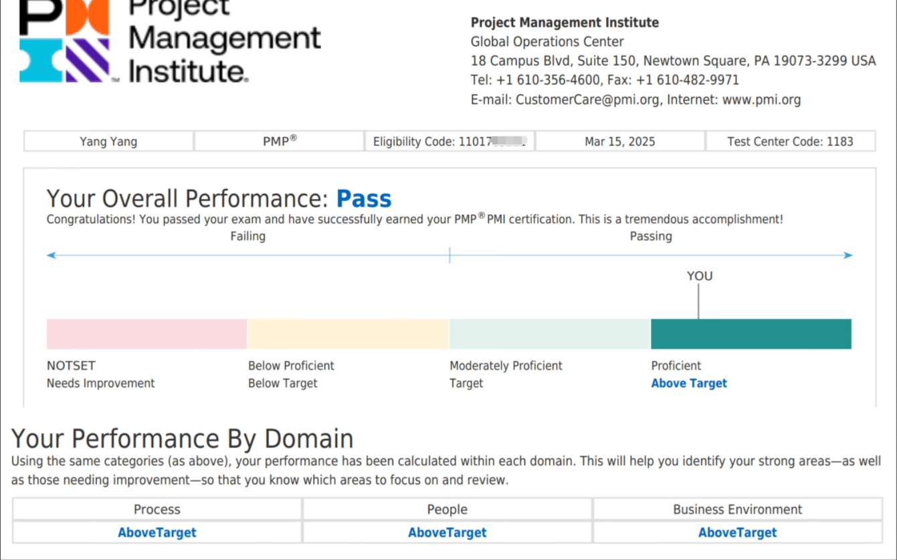
Task: Click the Eligibility Code field
Action: (449, 142)
